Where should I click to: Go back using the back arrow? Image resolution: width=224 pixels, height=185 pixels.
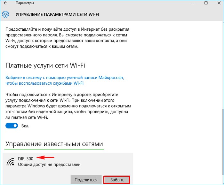5,3
